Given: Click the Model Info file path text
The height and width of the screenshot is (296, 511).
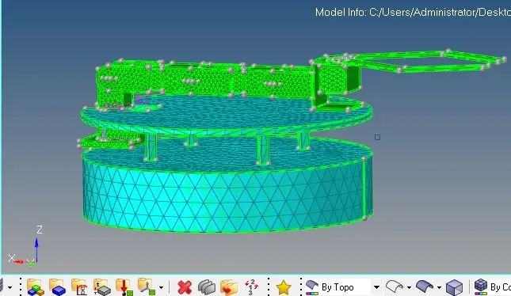Looking at the screenshot, I should (413, 13).
